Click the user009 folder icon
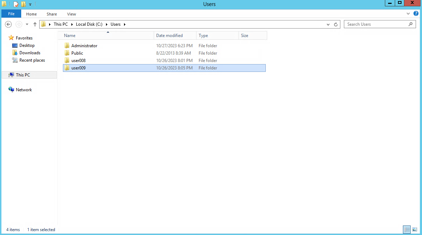 tap(67, 68)
